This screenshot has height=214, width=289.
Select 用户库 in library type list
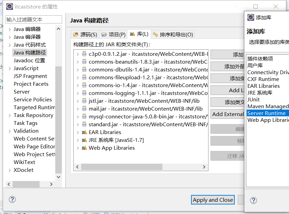255,65
